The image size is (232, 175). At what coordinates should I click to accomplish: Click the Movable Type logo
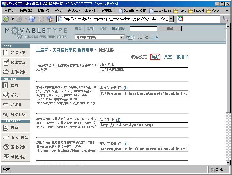36,33
